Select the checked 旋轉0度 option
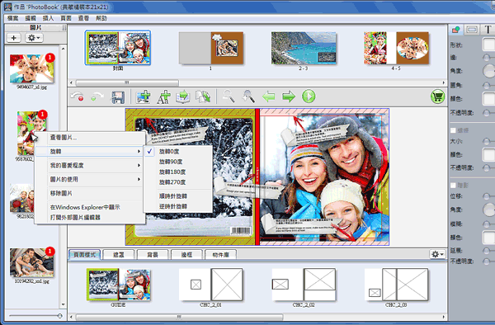The image size is (495, 325). click(177, 152)
